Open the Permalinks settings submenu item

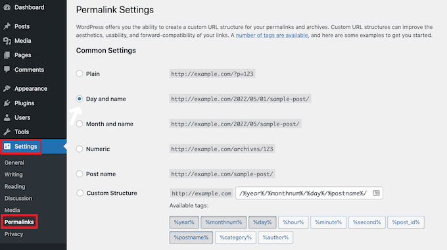pos(19,222)
